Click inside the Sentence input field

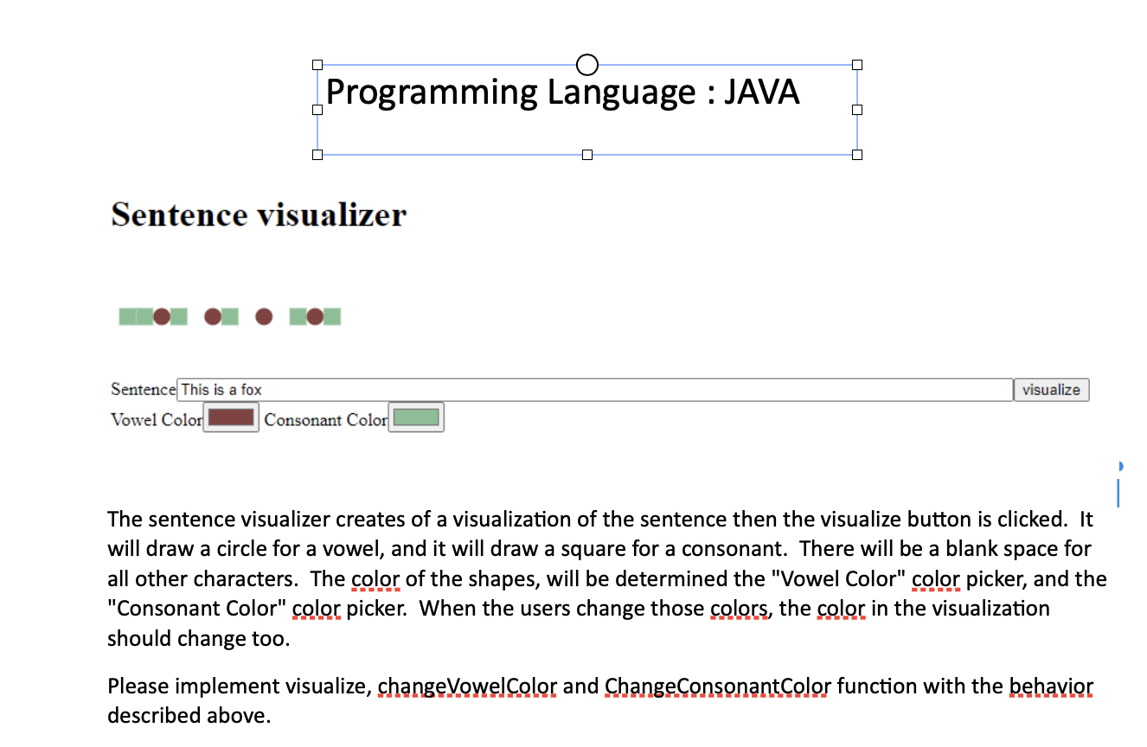(x=519, y=389)
